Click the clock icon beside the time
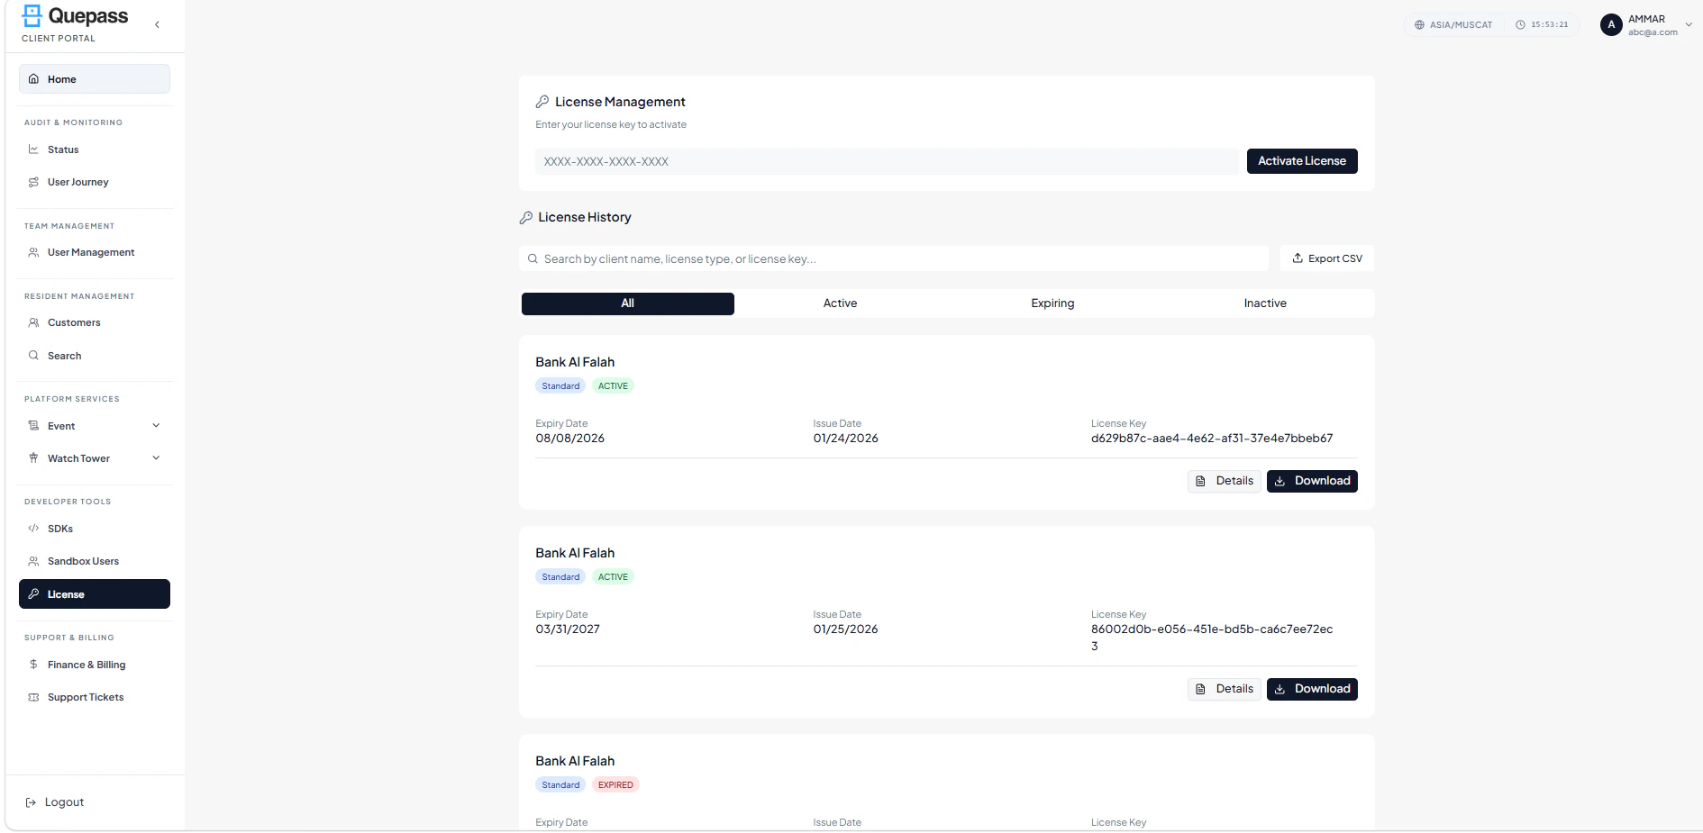Viewport: 1703px width, 833px height. click(1520, 25)
